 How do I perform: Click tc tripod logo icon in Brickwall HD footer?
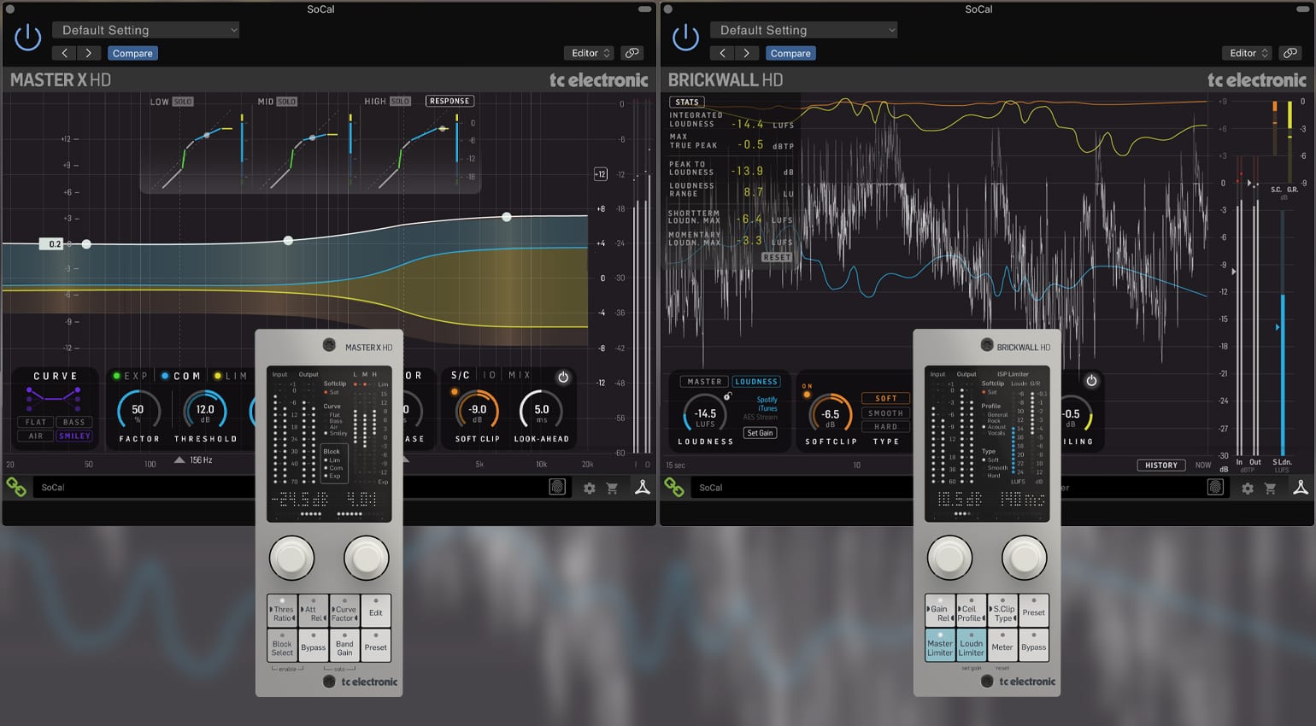pyautogui.click(x=1301, y=487)
